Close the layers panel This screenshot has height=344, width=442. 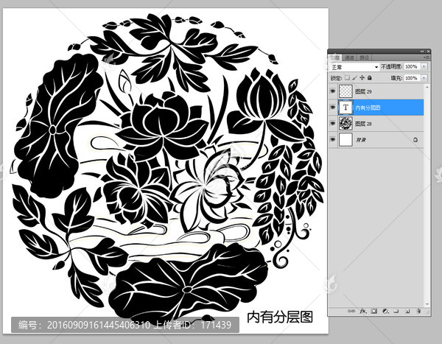tap(428, 52)
